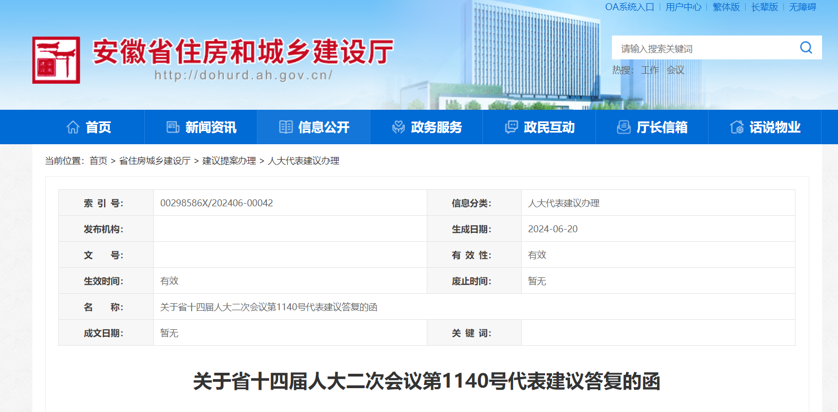Screen dimensions: 838x412
Task: Navigate to 建议提案办理 in breadcrumb
Action: (x=229, y=161)
